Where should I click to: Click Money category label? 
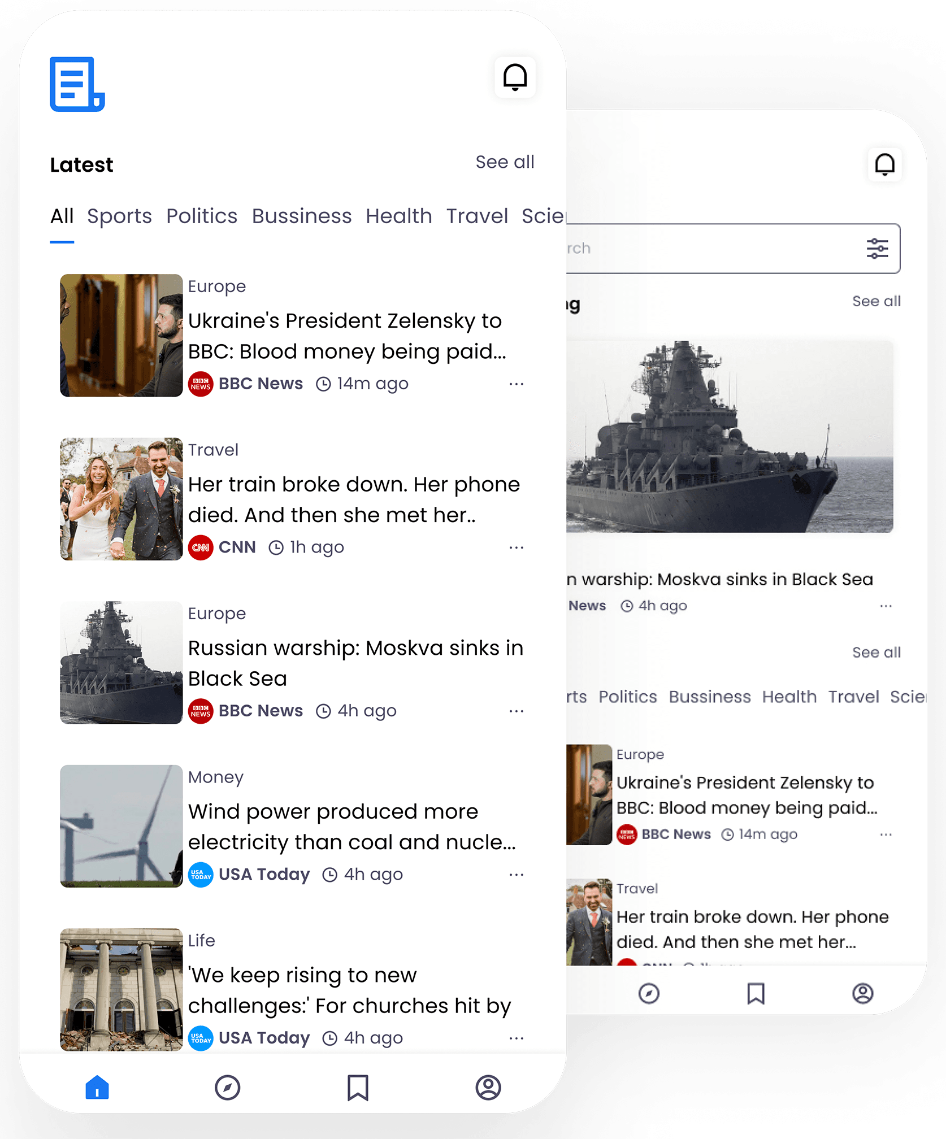tap(215, 778)
